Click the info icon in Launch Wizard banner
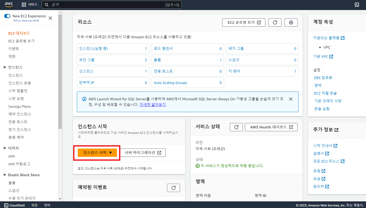Screen dimensions: 366x208 point(84,99)
